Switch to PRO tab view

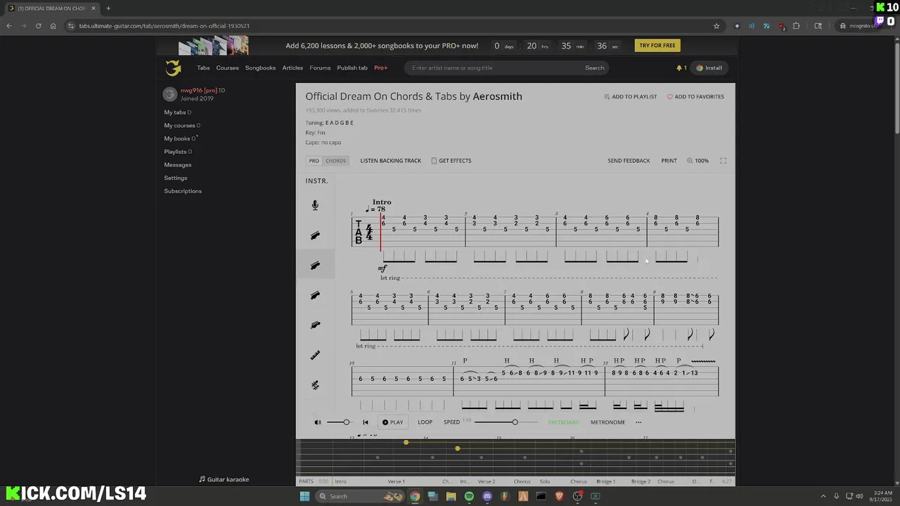pos(314,161)
